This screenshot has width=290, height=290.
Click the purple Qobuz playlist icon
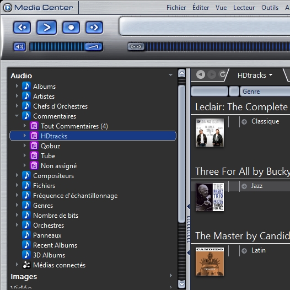pyautogui.click(x=34, y=146)
